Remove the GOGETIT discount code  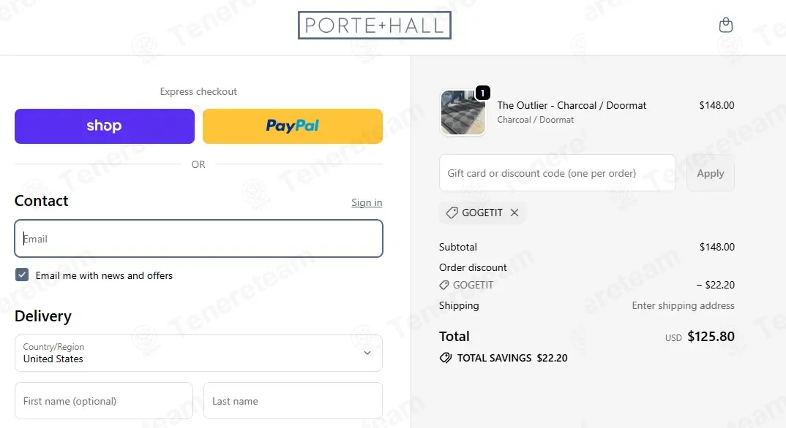click(514, 213)
